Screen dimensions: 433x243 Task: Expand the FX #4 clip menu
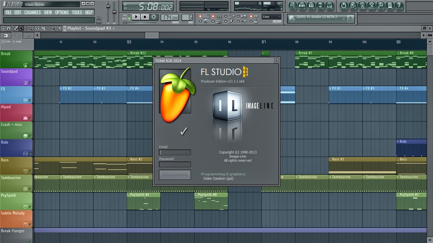click(129, 88)
